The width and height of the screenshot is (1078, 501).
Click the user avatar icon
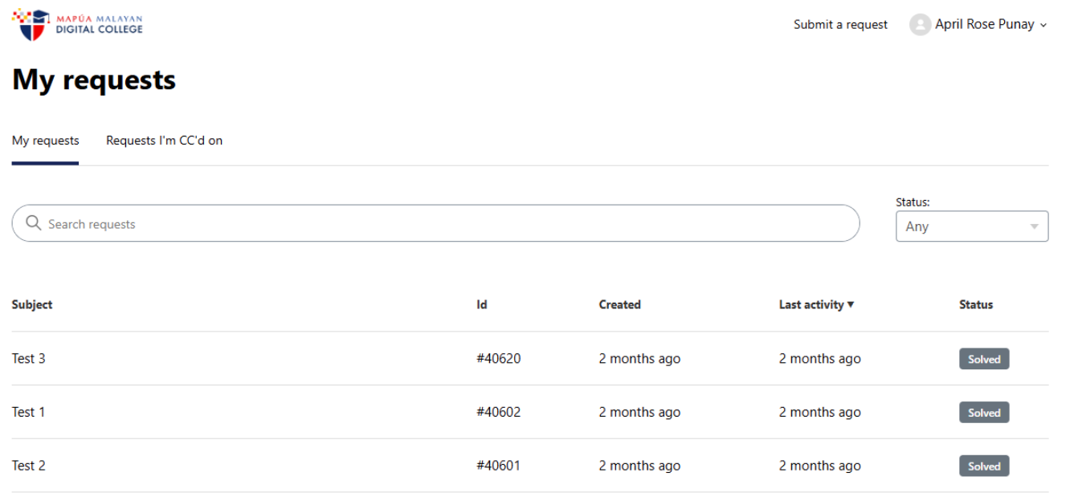(x=919, y=25)
